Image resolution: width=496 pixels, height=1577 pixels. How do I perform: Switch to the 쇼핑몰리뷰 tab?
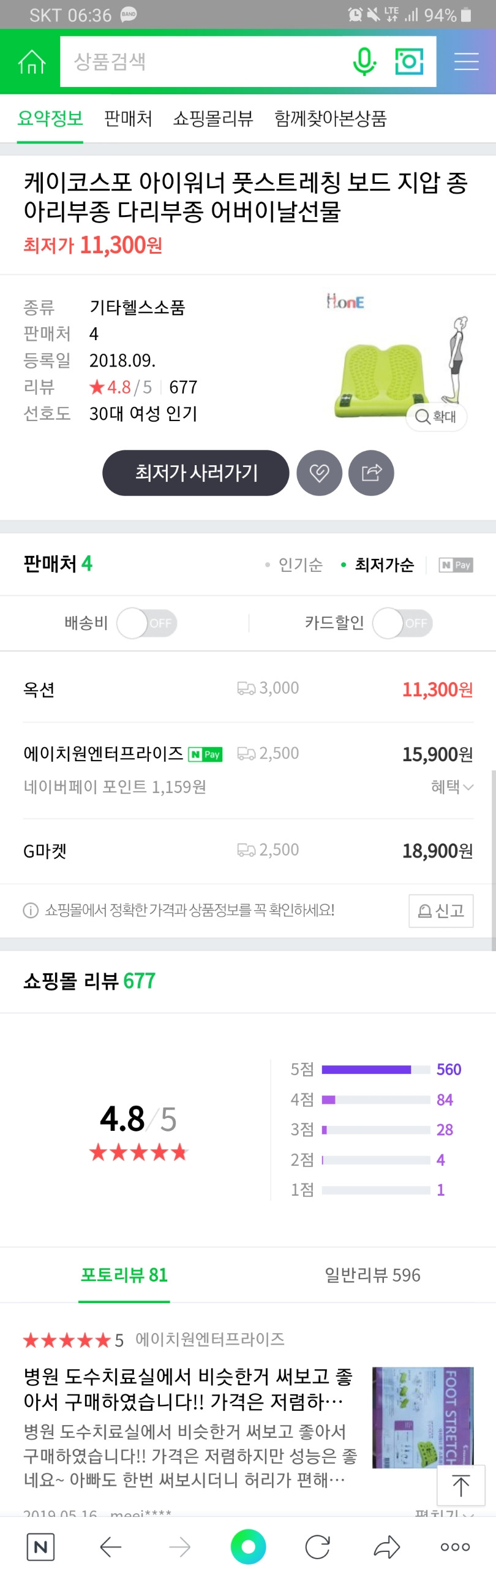coord(213,118)
